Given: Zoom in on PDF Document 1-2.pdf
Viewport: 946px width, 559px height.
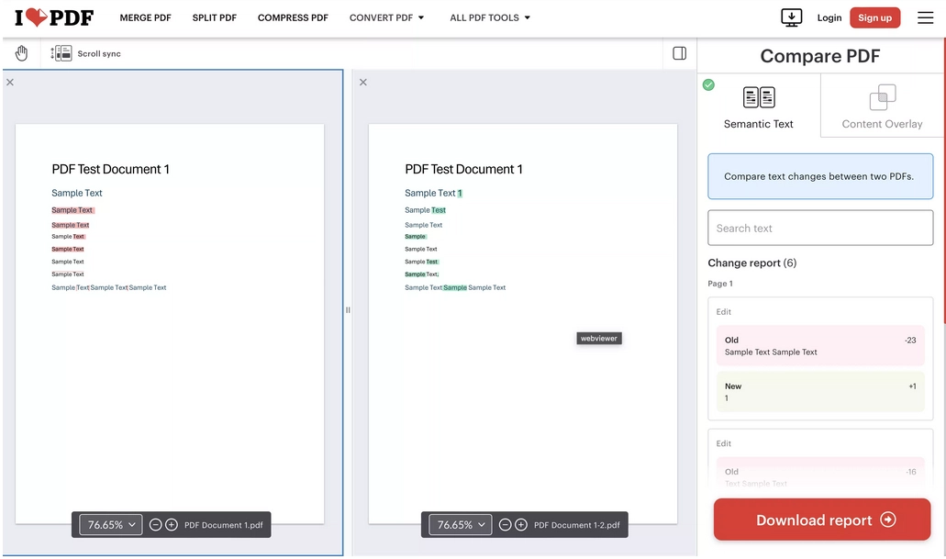Looking at the screenshot, I should pos(521,525).
